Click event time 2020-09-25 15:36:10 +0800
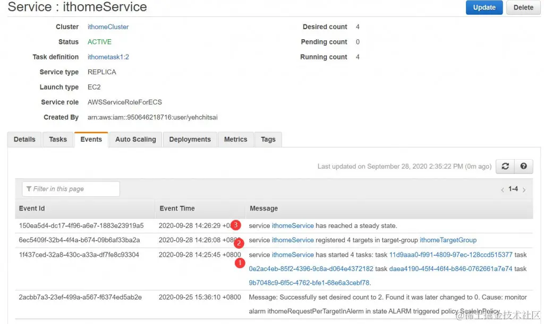The width and height of the screenshot is (544, 324). 200,297
